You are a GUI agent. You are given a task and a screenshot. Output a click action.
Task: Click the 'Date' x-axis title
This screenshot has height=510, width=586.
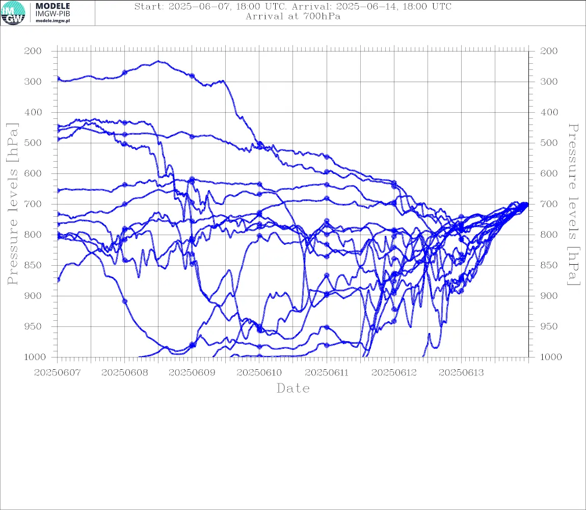pos(293,388)
